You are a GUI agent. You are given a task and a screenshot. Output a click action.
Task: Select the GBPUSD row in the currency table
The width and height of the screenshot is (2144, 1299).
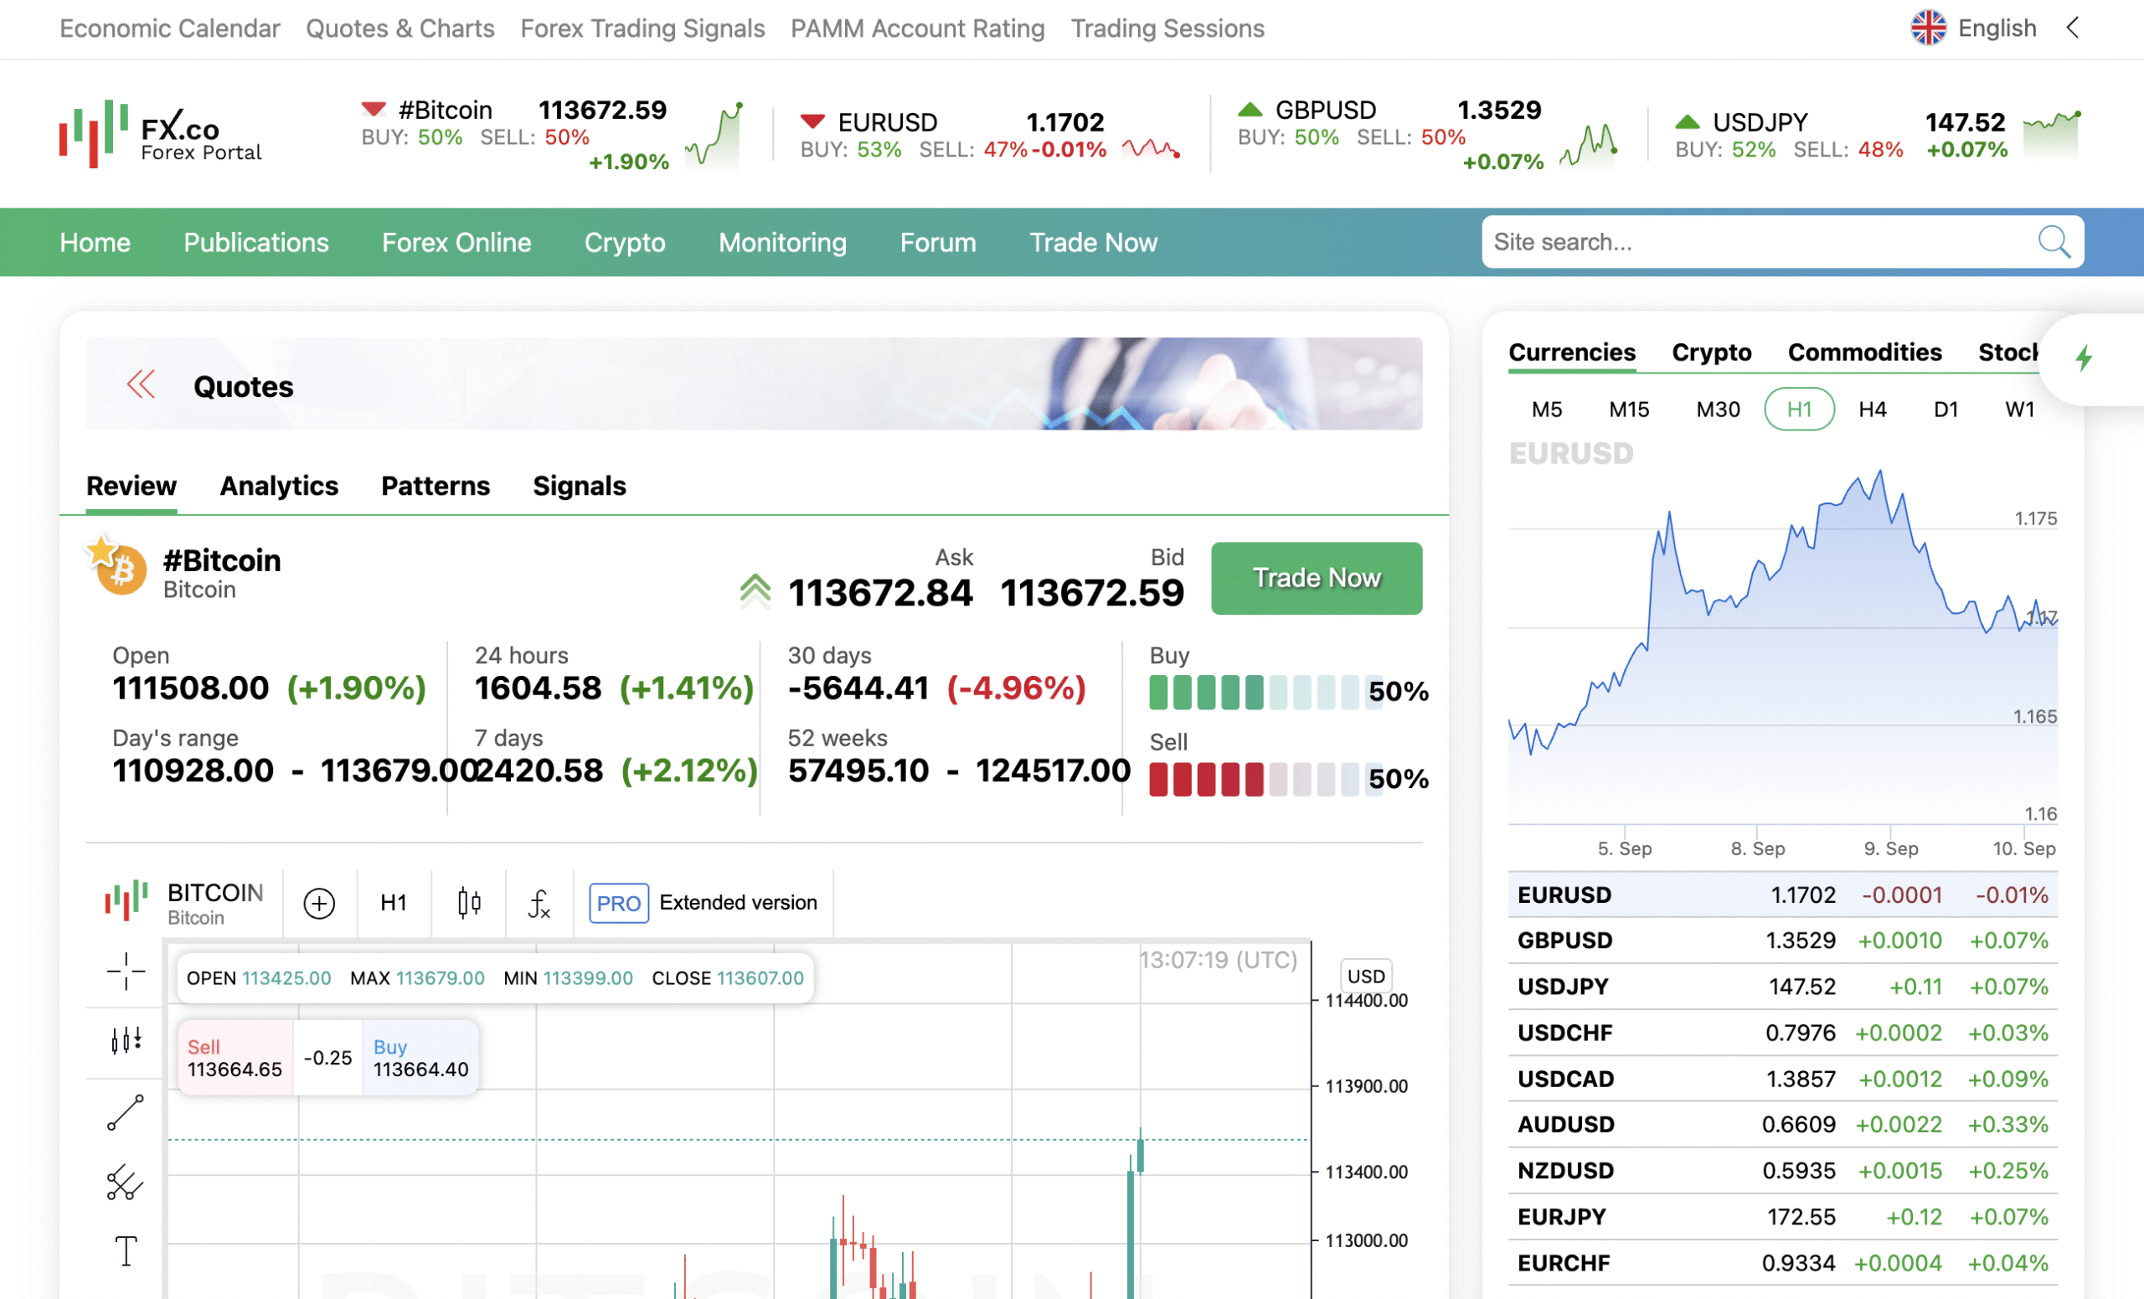tap(1782, 940)
